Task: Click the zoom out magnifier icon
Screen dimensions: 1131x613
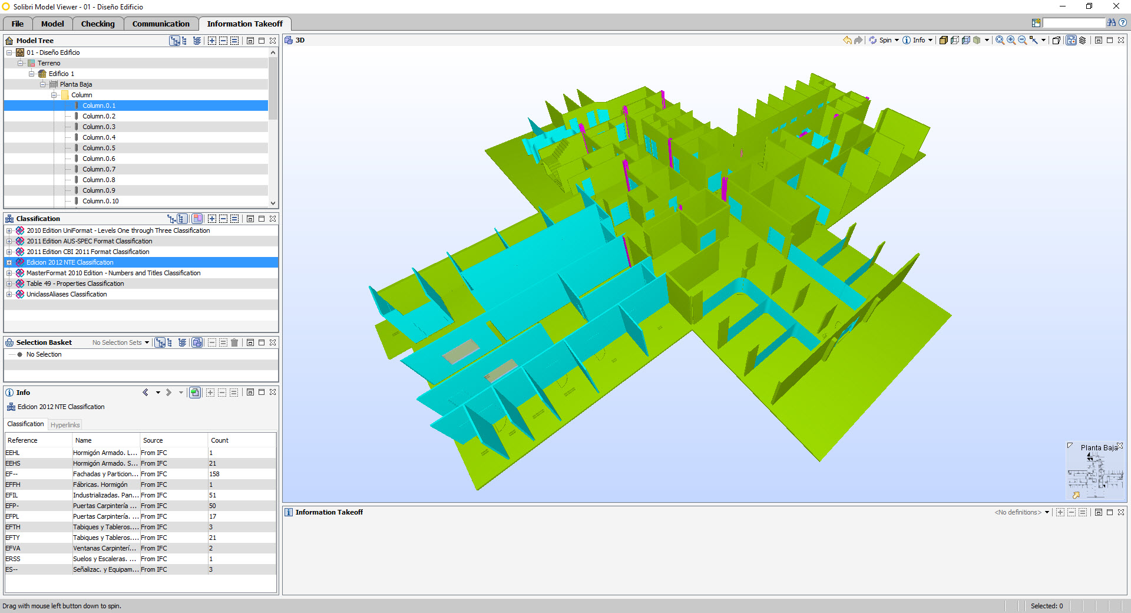Action: click(x=1022, y=40)
